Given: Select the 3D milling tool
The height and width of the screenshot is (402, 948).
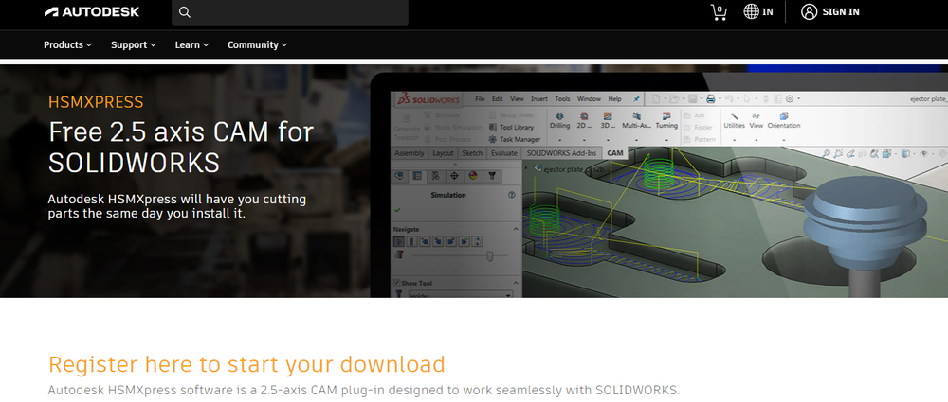Looking at the screenshot, I should click(608, 120).
